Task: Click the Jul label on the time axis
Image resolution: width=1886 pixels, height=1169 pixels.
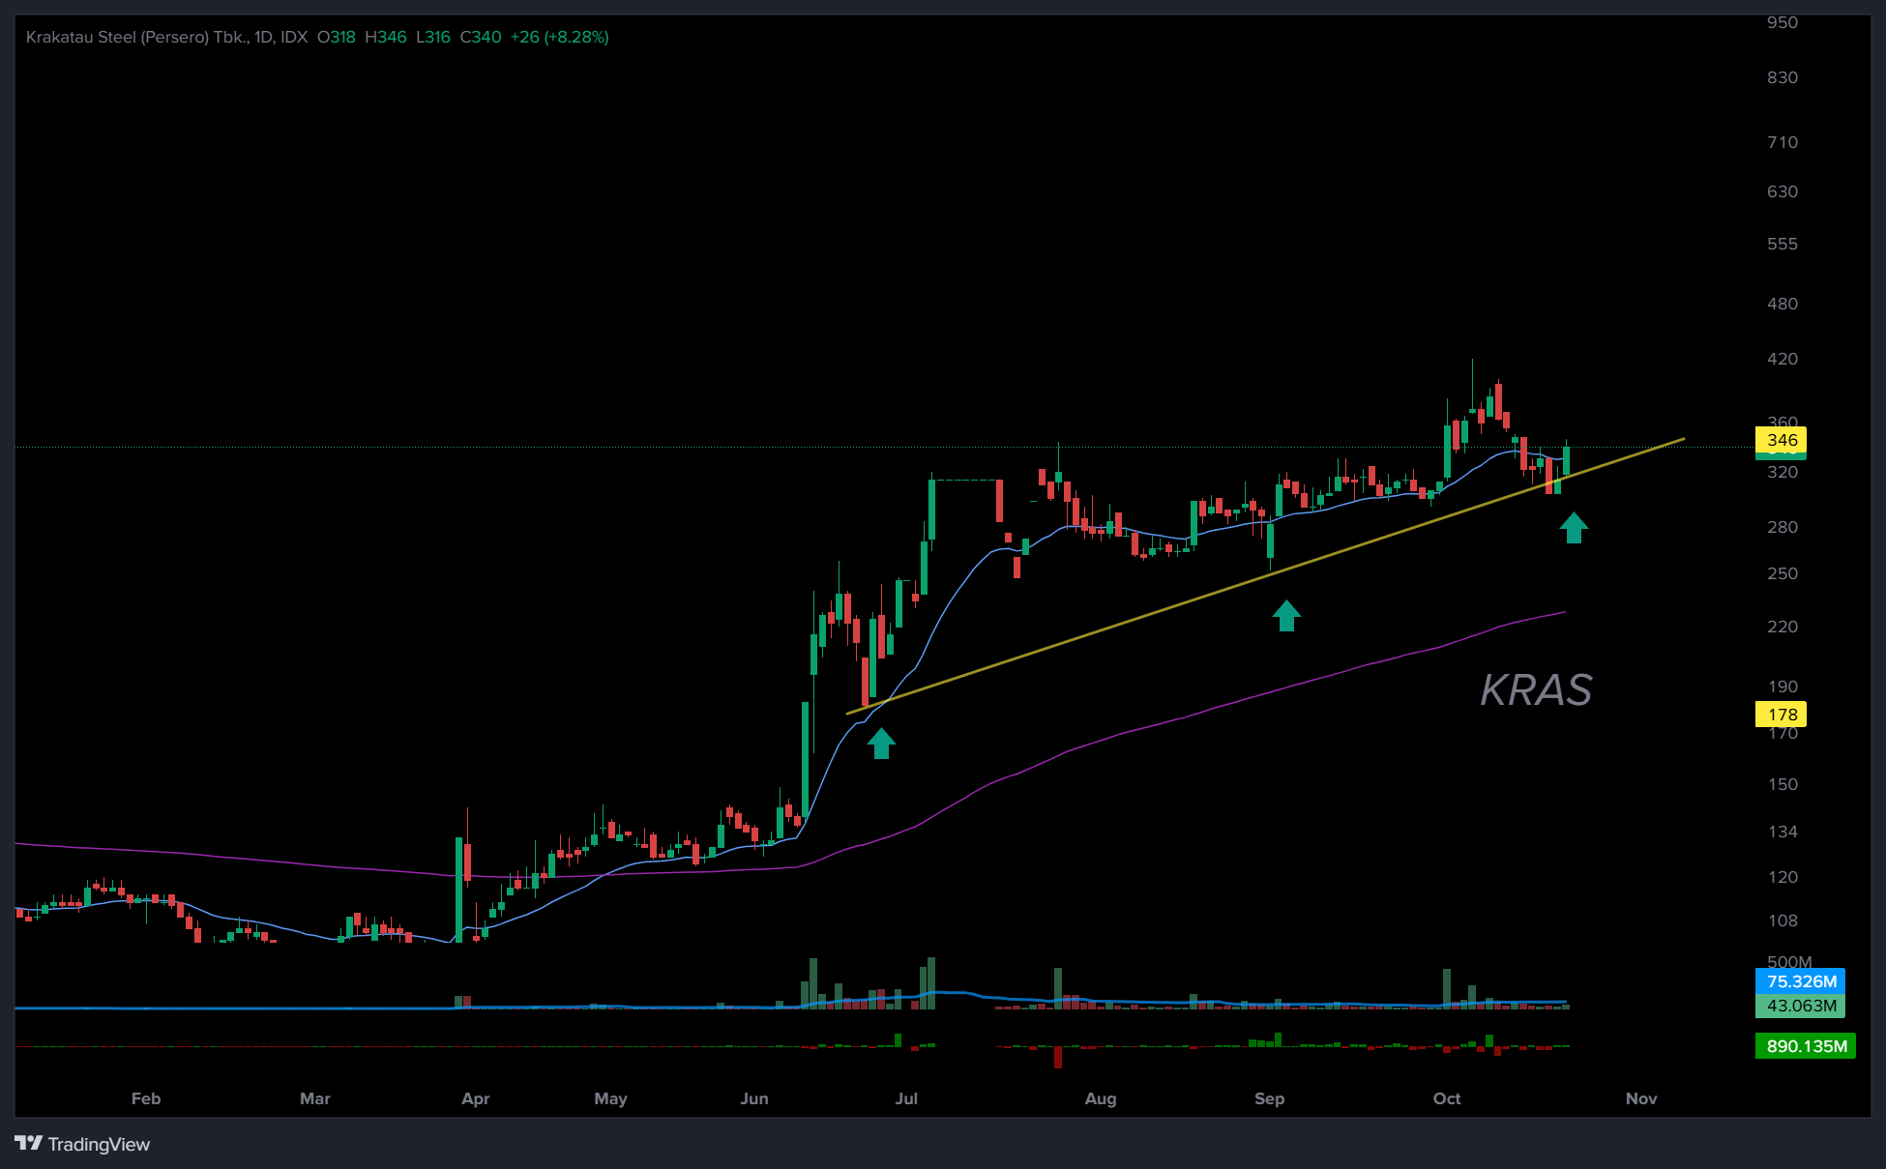Action: pos(906,1098)
